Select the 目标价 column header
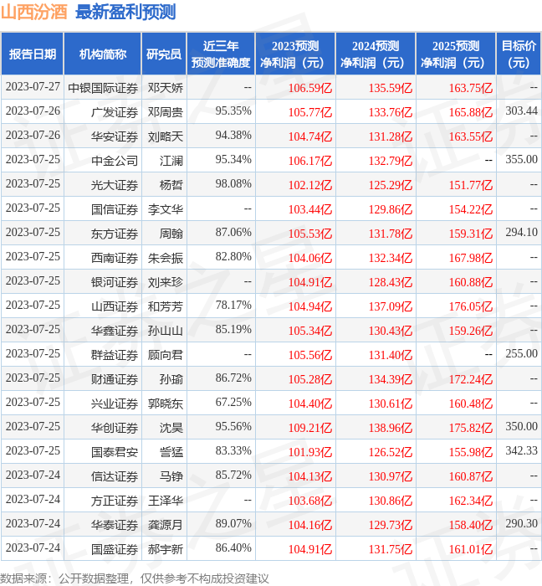Image resolution: width=542 pixels, height=586 pixels. (x=519, y=54)
